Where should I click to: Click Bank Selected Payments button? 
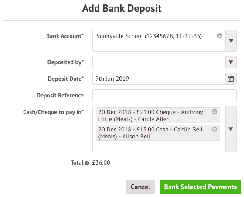200,187
